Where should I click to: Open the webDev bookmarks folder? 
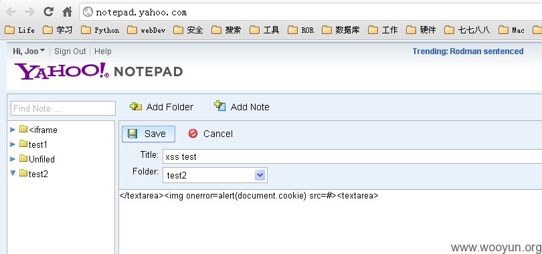(146, 30)
